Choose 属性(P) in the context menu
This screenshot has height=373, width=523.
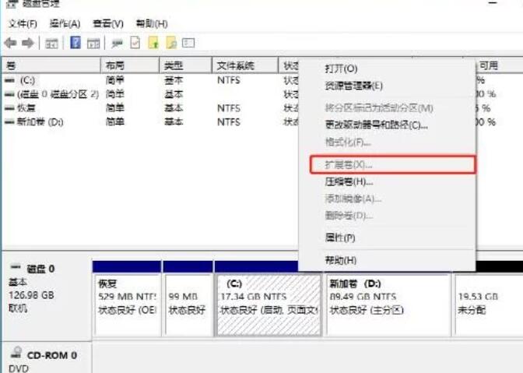click(339, 237)
